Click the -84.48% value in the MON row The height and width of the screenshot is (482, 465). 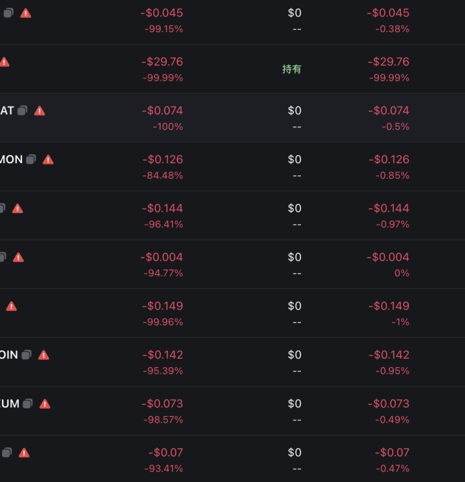pos(163,176)
